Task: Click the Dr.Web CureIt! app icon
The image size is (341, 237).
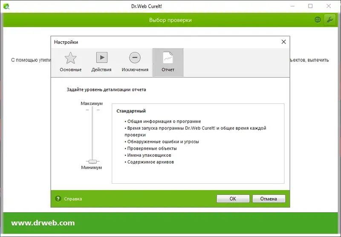Action: 6,6
